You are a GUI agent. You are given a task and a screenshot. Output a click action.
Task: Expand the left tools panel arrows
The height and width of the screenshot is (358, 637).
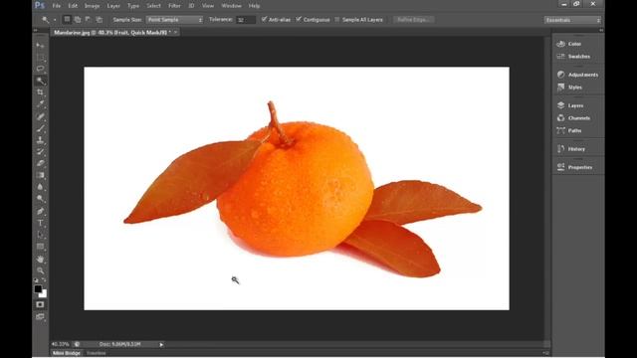[x=36, y=30]
